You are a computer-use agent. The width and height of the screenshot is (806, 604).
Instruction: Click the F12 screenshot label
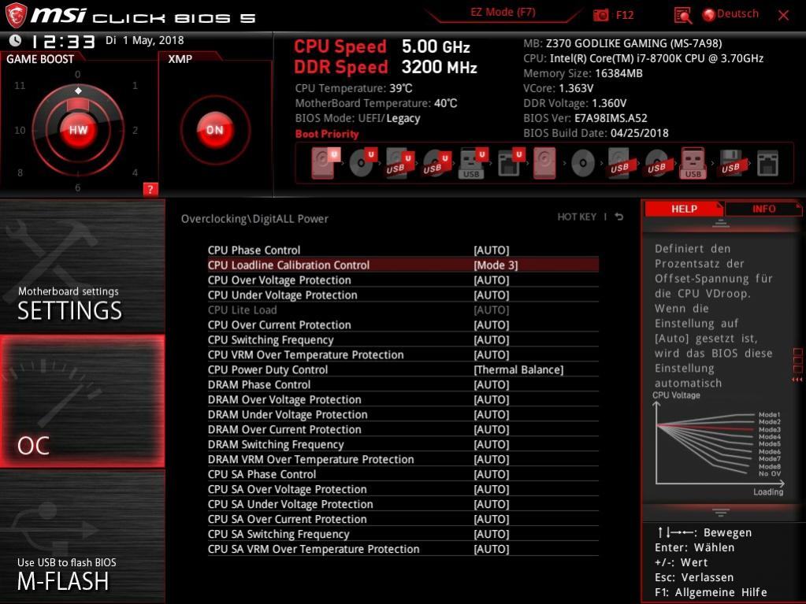625,15
